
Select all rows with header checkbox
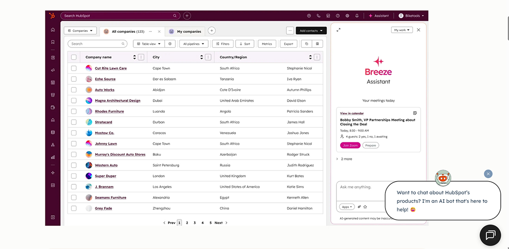click(74, 57)
